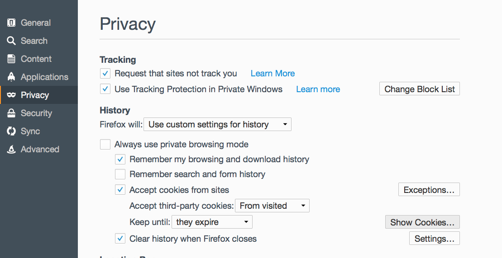The width and height of the screenshot is (502, 258).
Task: Enable Always use private browsing mode
Action: pyautogui.click(x=105, y=145)
